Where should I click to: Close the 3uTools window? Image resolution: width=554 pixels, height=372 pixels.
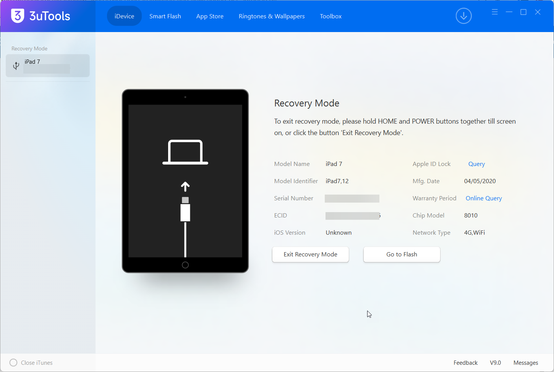pyautogui.click(x=538, y=12)
